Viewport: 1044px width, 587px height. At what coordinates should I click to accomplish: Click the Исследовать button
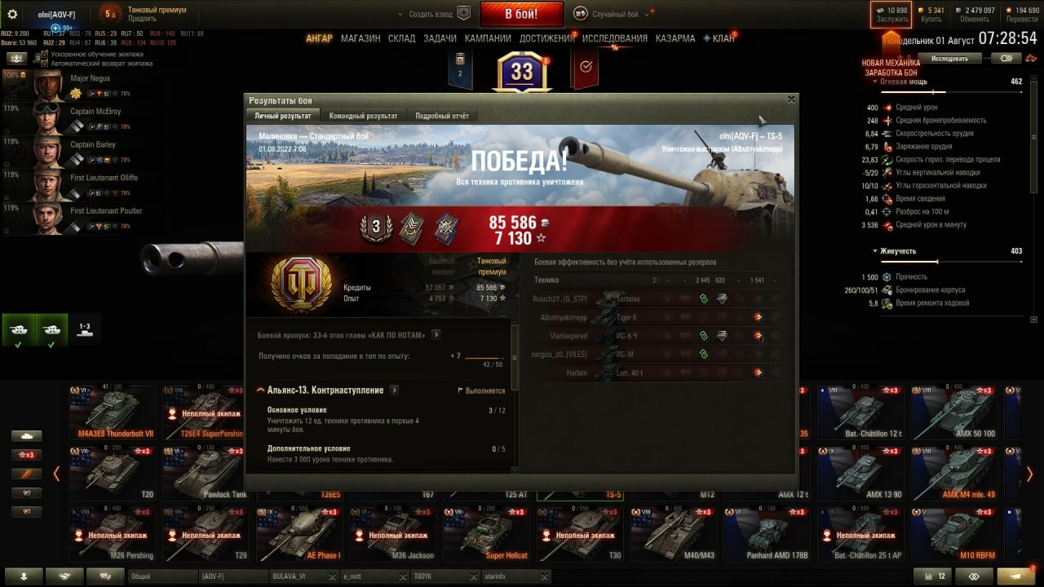coord(949,59)
